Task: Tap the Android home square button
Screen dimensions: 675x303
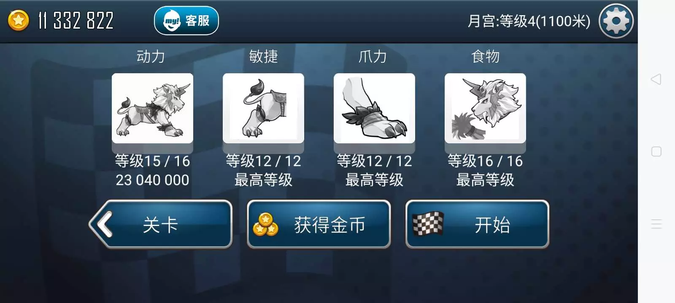Action: pos(656,151)
